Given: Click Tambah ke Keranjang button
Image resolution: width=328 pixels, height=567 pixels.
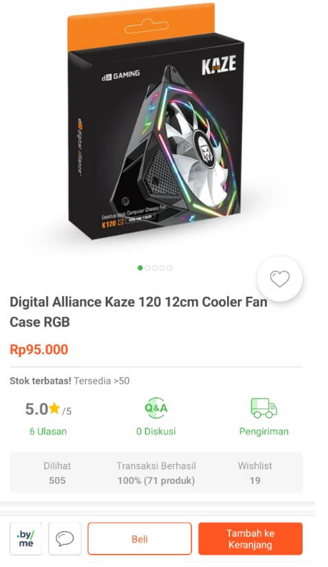Looking at the screenshot, I should 250,539.
